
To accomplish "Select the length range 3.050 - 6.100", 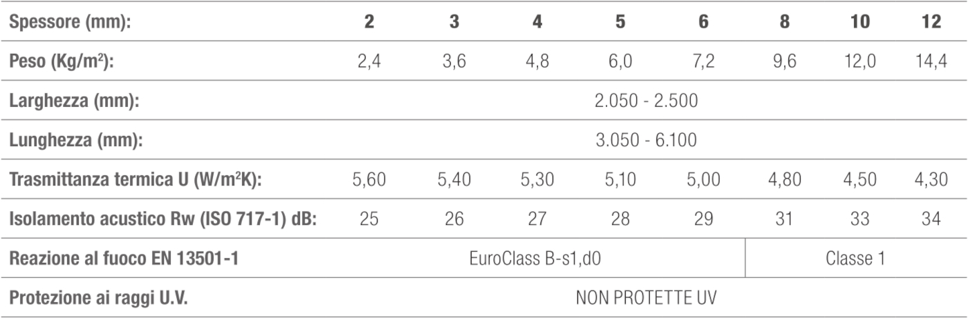I will [646, 140].
